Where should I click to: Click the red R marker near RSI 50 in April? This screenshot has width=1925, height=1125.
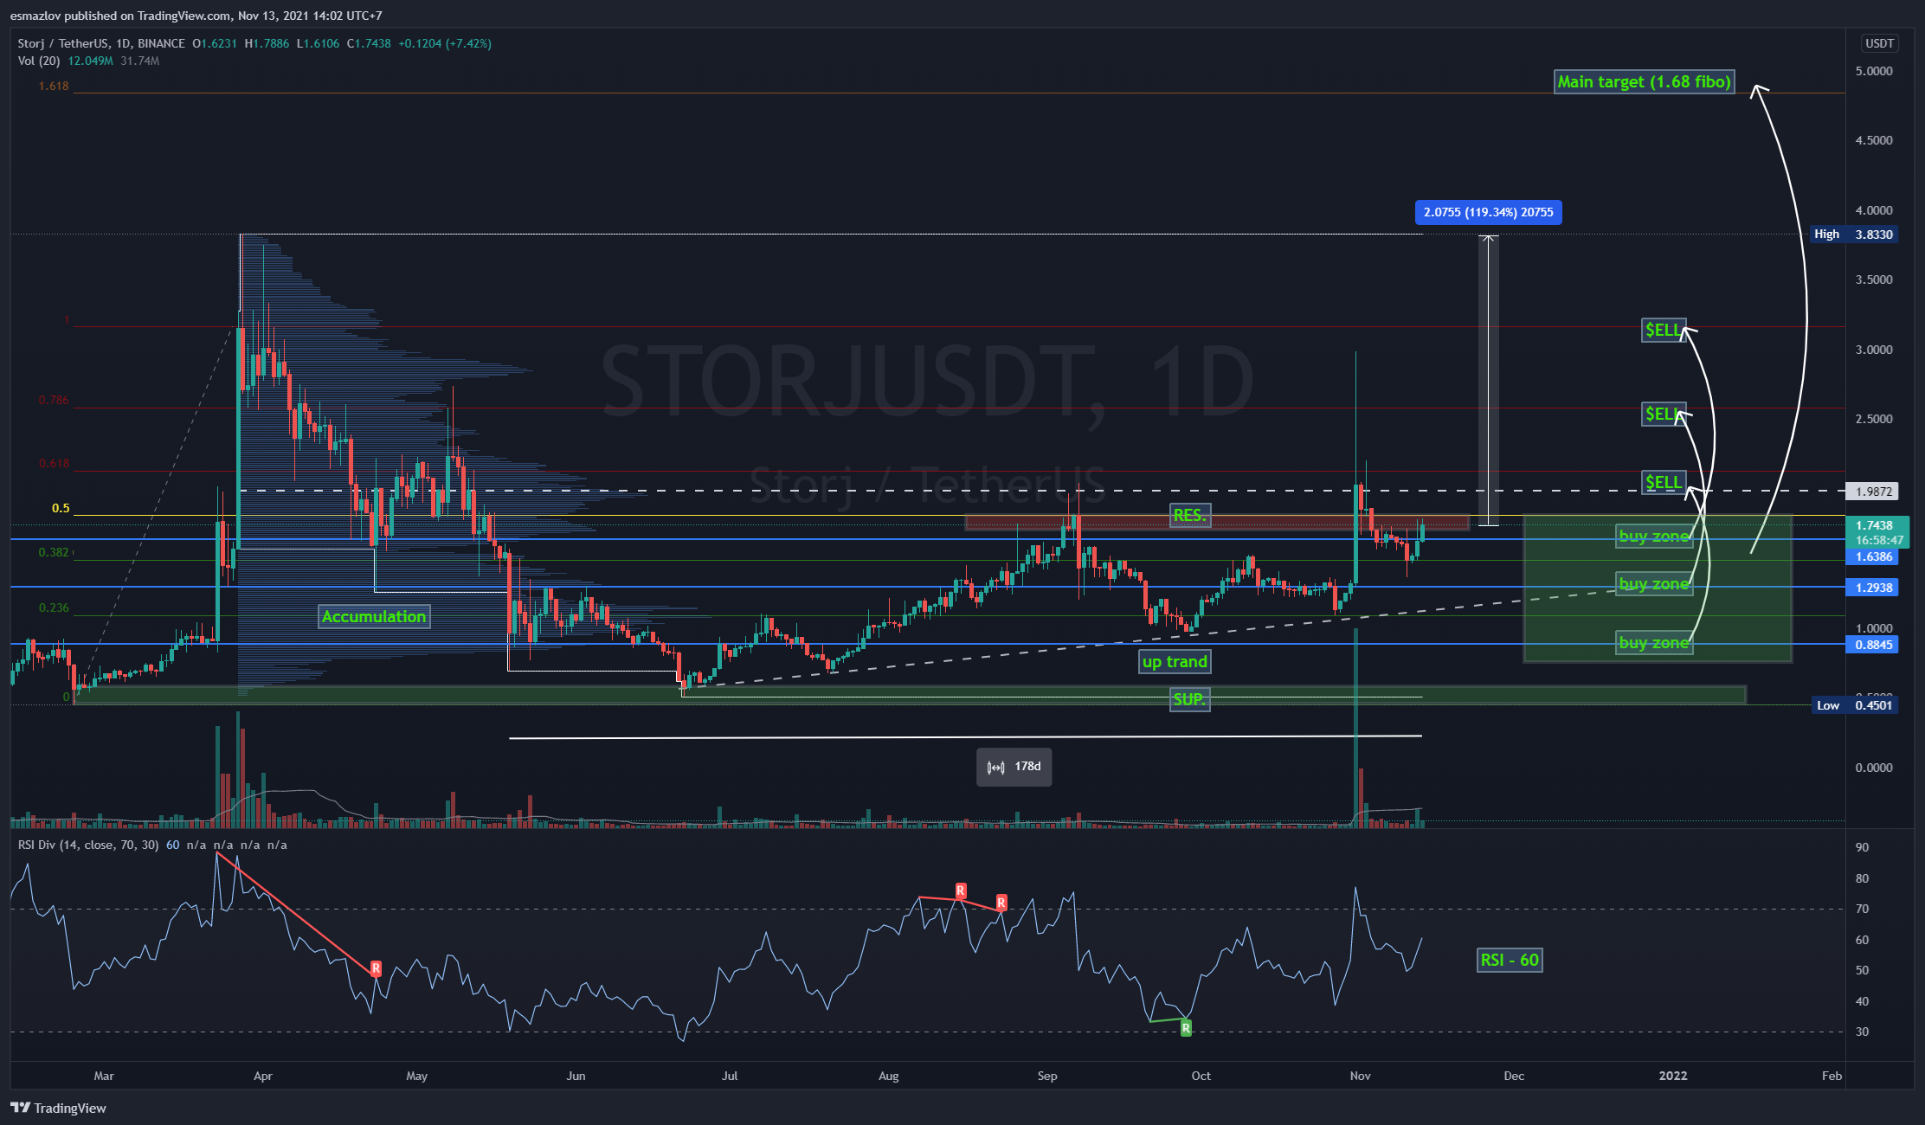click(x=376, y=968)
